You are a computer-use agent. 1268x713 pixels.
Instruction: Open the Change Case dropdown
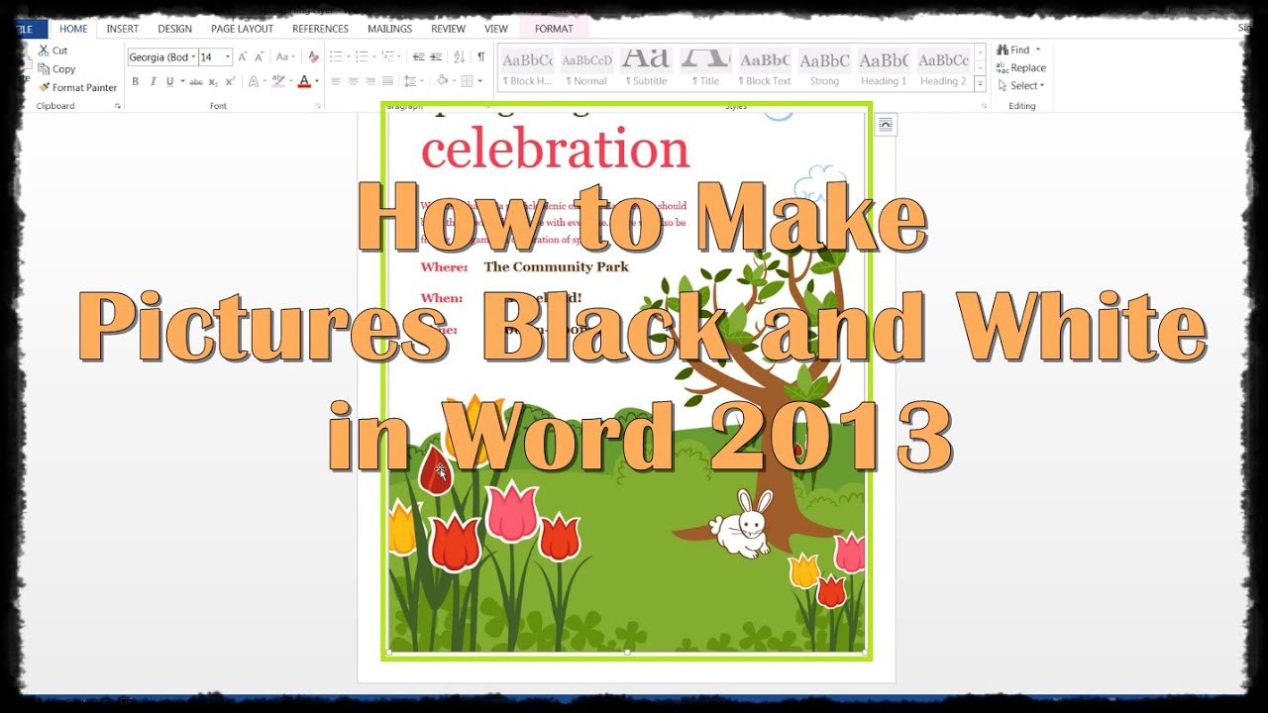point(285,56)
